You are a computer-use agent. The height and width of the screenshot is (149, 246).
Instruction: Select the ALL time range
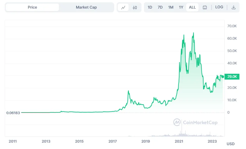click(192, 7)
